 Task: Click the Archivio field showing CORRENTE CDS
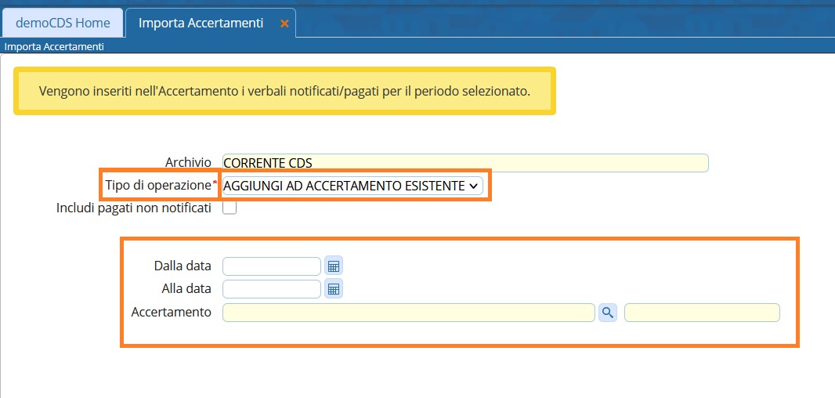coord(465,163)
